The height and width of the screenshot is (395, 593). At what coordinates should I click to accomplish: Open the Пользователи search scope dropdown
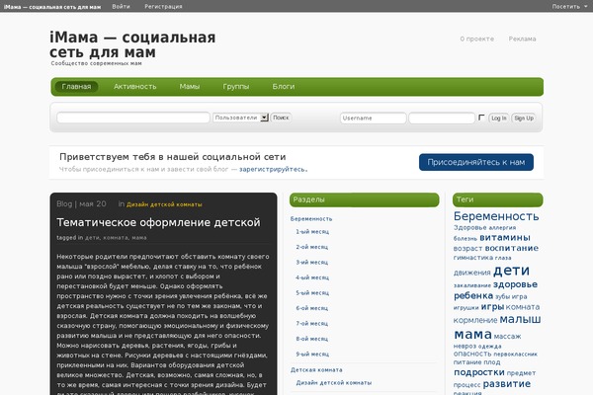tap(240, 118)
